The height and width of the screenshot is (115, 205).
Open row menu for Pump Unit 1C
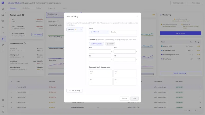[200, 87]
